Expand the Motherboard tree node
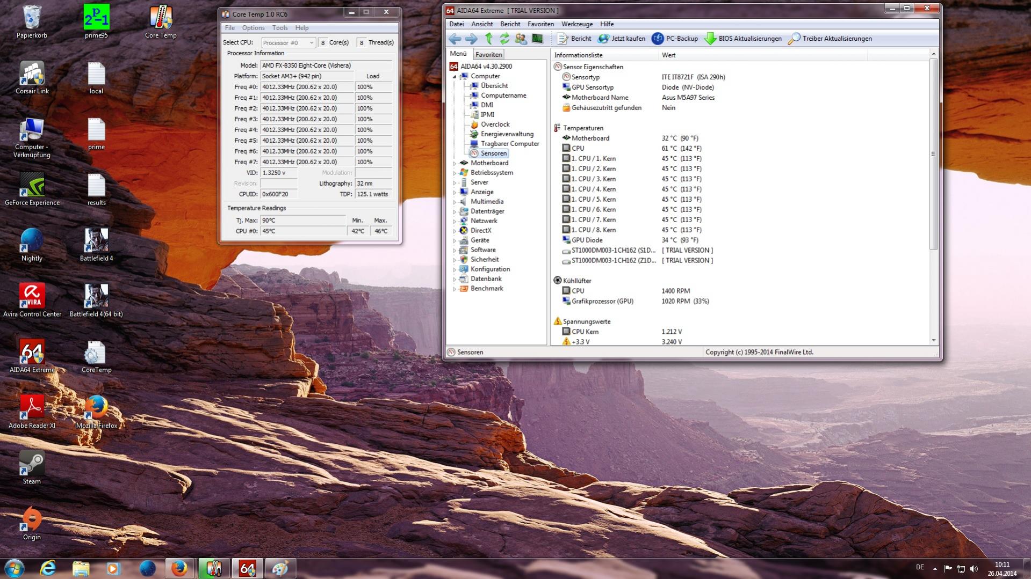This screenshot has height=579, width=1031. pyautogui.click(x=455, y=163)
